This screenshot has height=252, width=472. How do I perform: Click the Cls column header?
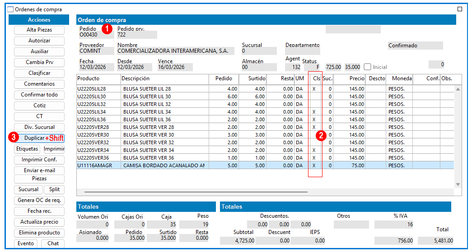click(x=316, y=78)
